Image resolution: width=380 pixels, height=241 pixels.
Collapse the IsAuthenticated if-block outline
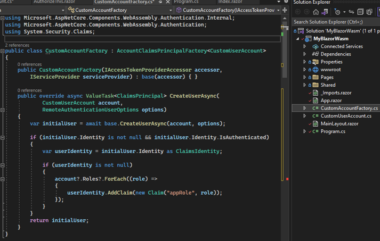(x=3, y=137)
